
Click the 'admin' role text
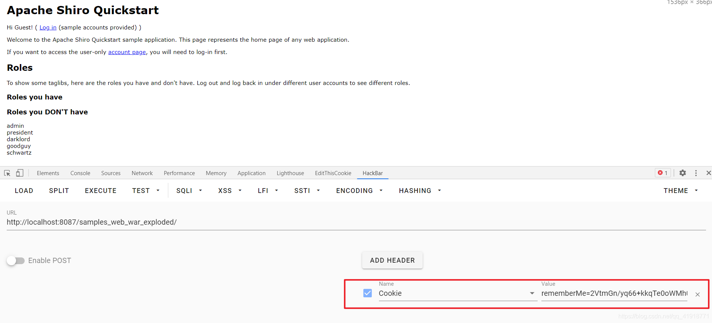point(15,126)
